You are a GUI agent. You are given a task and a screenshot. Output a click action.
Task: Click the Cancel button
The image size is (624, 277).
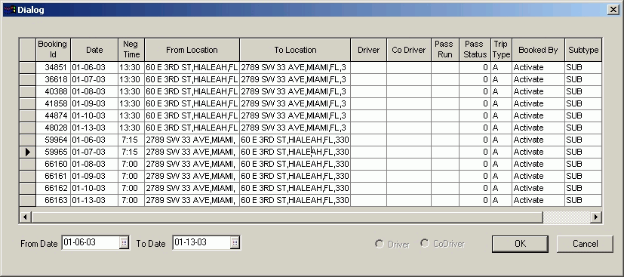(x=585, y=244)
